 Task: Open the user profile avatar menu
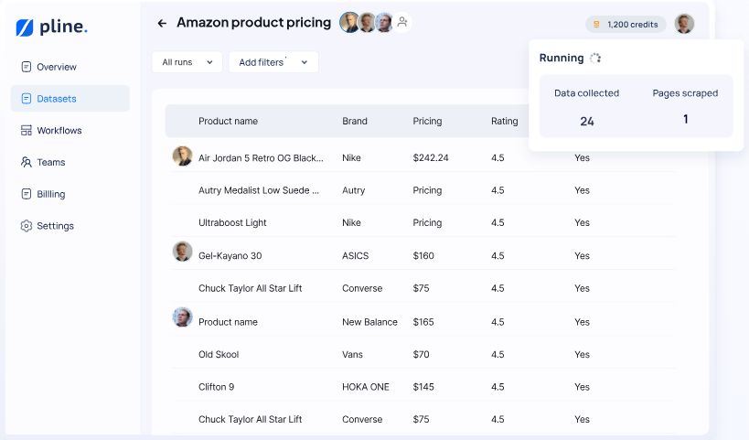[x=684, y=24]
